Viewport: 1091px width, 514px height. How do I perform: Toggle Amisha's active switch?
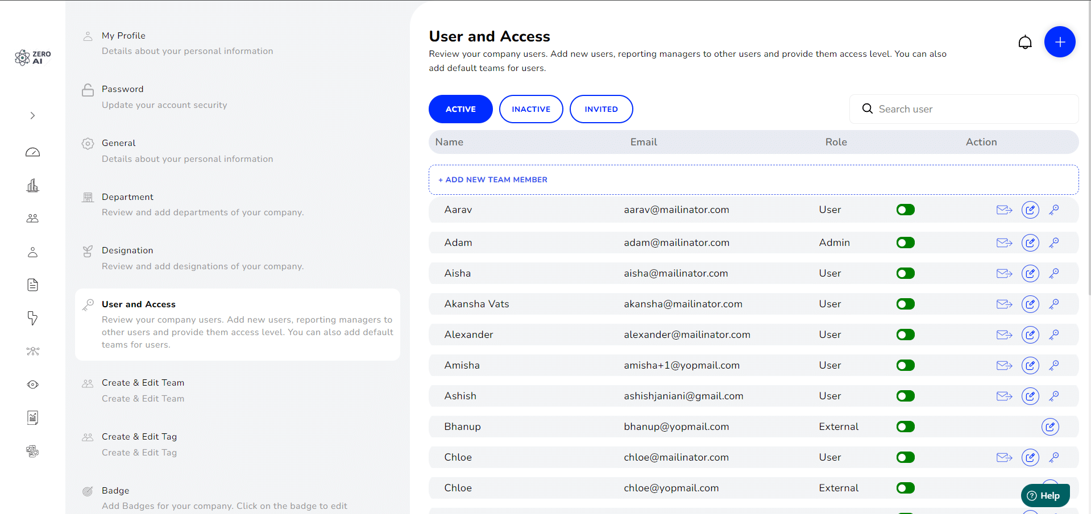[x=905, y=365]
